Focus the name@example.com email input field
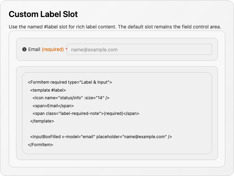Viewport: 234px width, 176px height. [x=139, y=49]
